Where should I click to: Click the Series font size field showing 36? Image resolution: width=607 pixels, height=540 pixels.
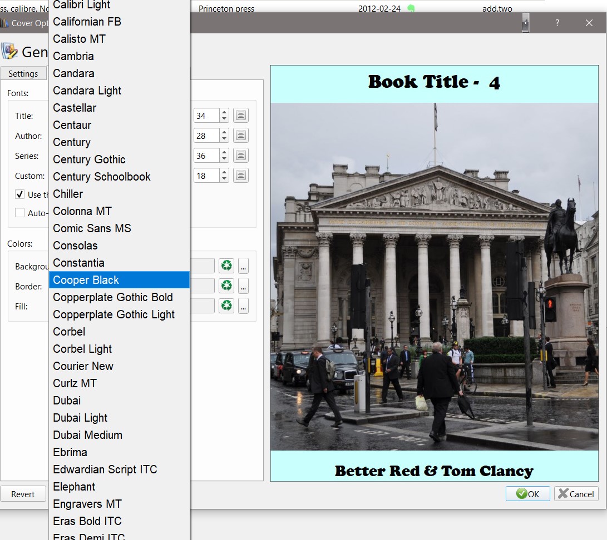pyautogui.click(x=207, y=156)
